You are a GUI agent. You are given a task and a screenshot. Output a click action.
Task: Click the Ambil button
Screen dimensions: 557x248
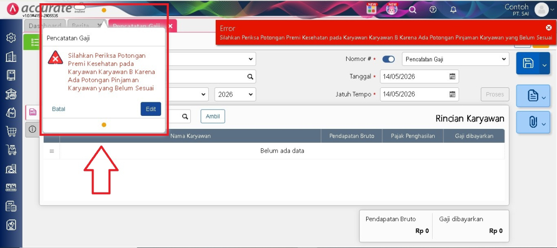(213, 116)
